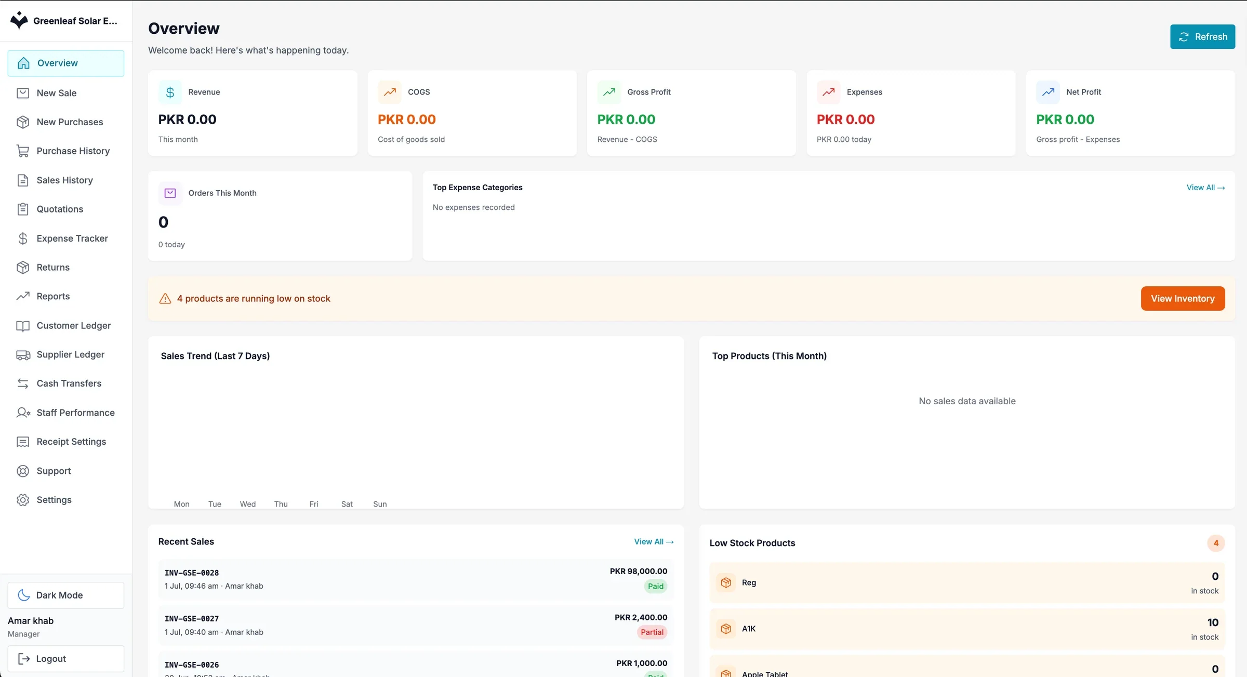The height and width of the screenshot is (677, 1247).
Task: Click the Sales Trend chart title
Action: [x=215, y=356]
